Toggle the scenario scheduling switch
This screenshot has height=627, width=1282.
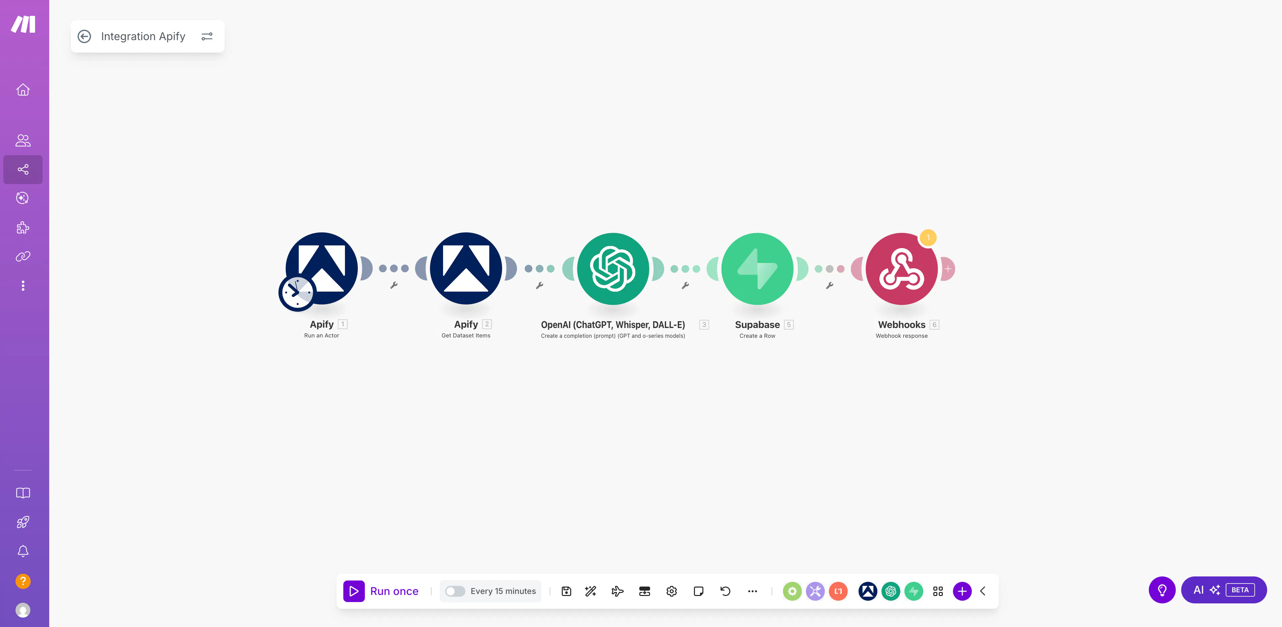(x=455, y=591)
